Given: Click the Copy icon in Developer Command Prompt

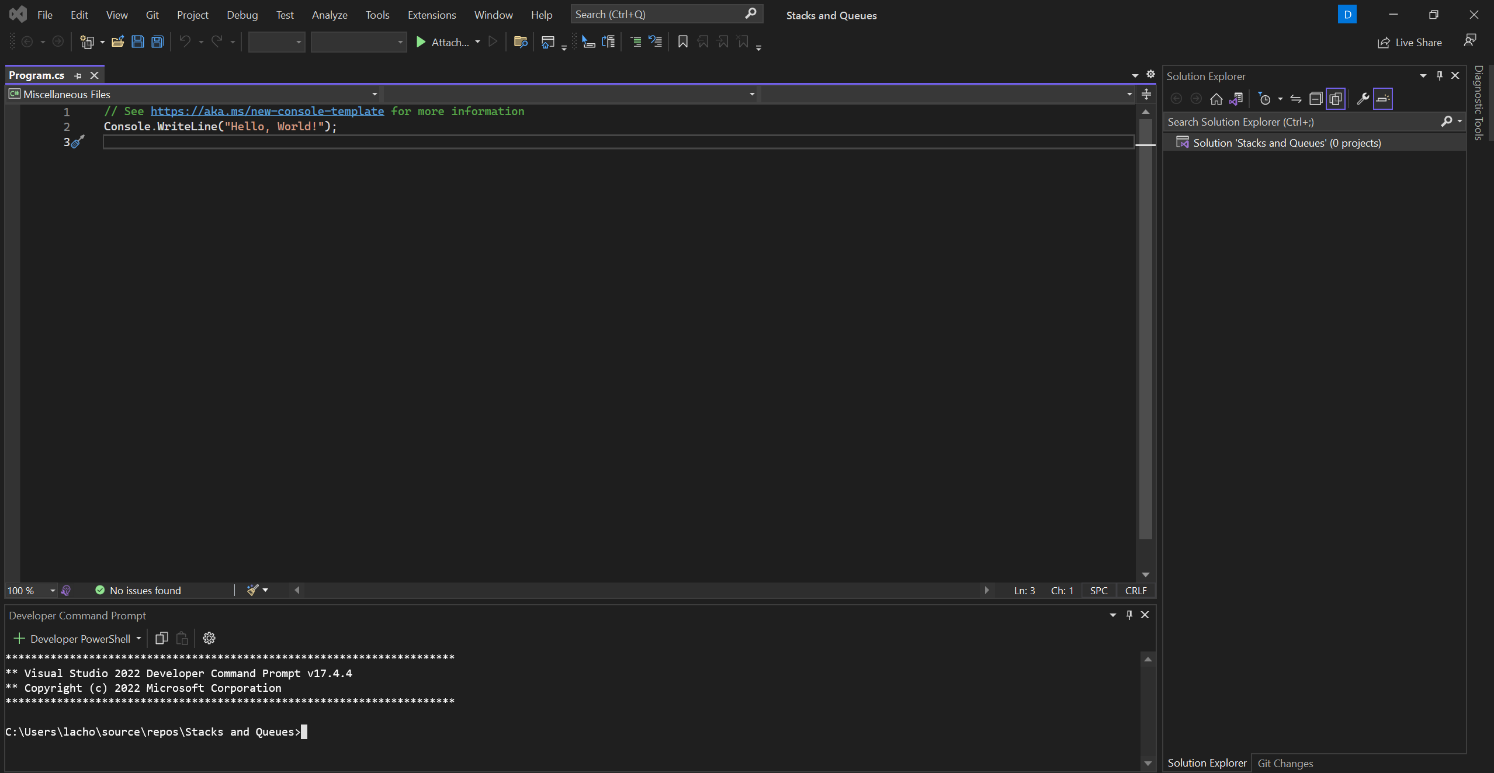Looking at the screenshot, I should [161, 638].
